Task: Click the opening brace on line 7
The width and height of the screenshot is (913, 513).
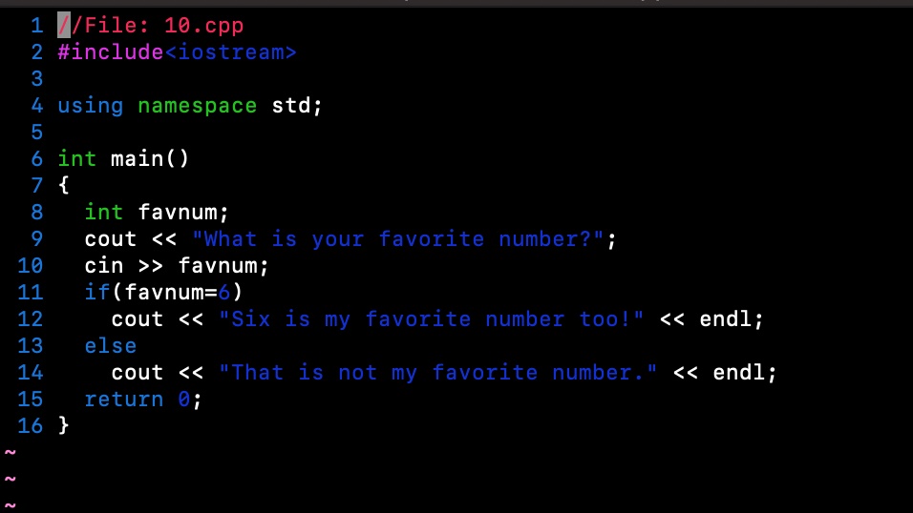Action: [x=64, y=186]
